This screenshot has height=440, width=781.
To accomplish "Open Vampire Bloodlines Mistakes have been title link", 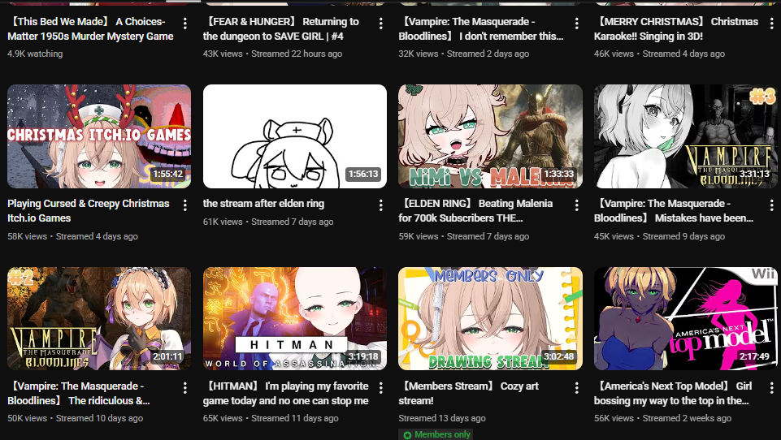I will [x=674, y=210].
